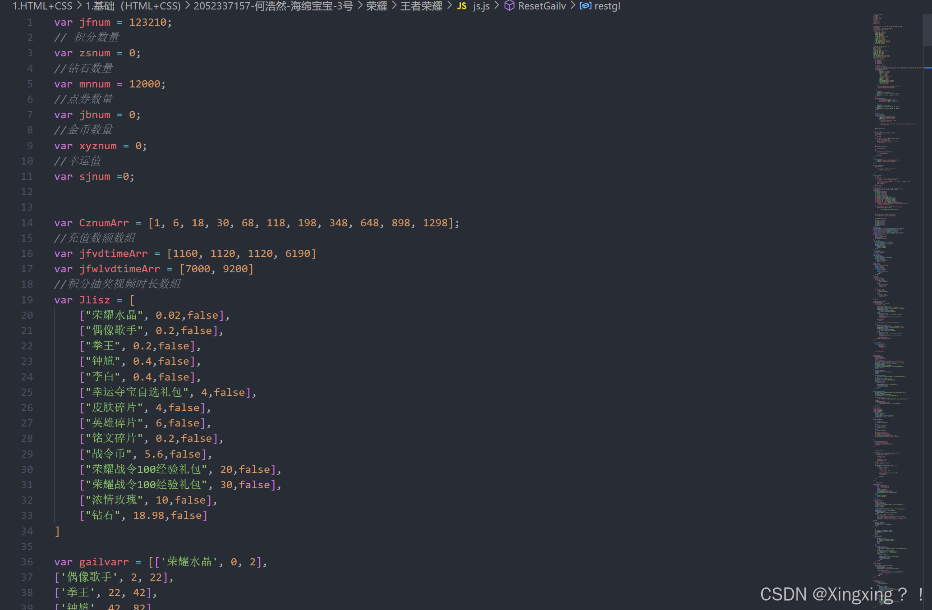Click the JS file icon in breadcrumb
The image size is (932, 610).
pyautogui.click(x=461, y=6)
